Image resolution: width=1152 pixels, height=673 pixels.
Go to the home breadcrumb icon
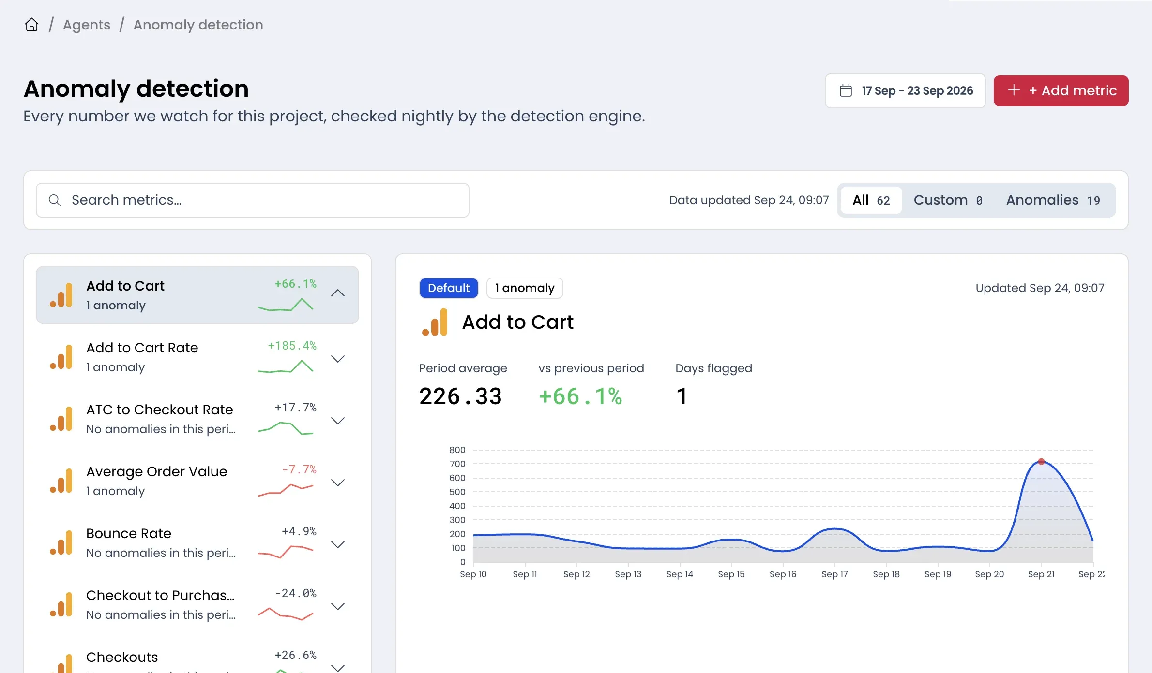[31, 25]
